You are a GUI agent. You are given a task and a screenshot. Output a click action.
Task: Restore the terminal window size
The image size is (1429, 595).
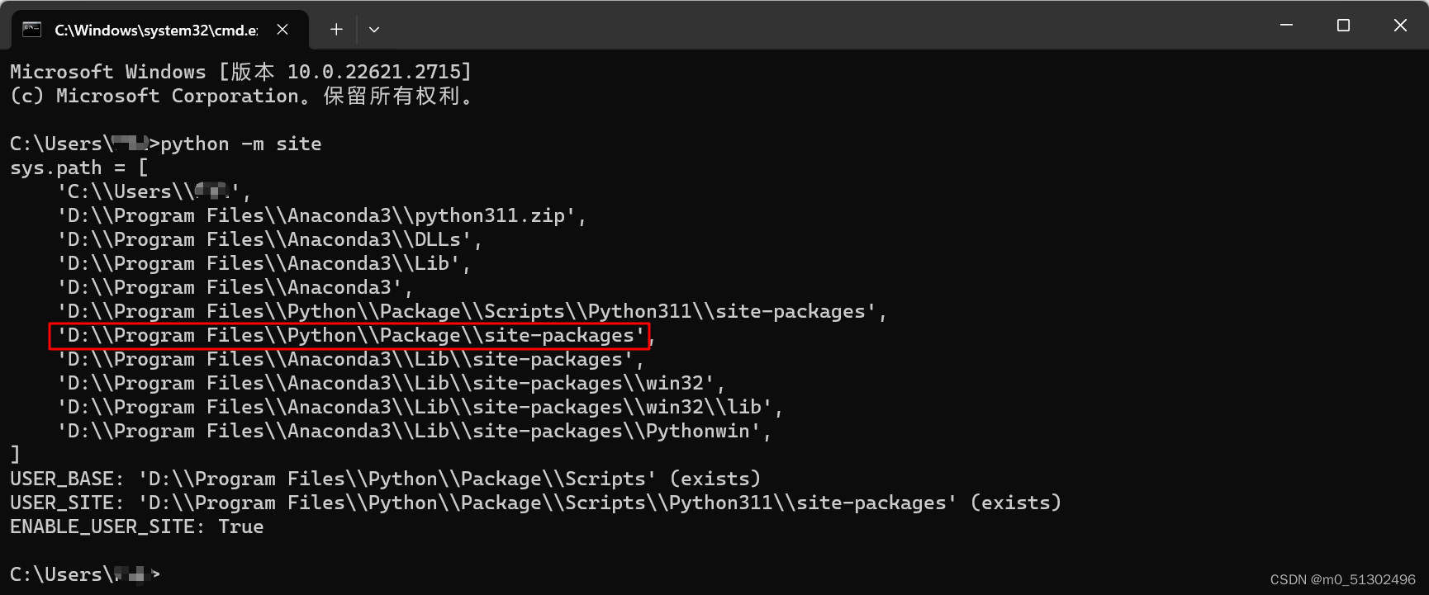pos(1342,25)
